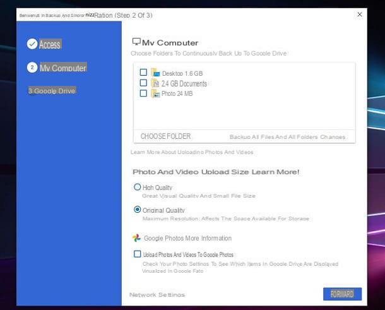Go to the Access step in sidebar

pos(50,44)
